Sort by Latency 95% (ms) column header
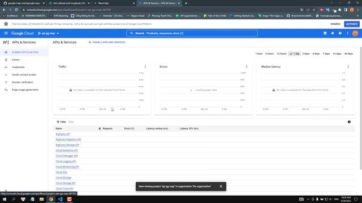 click(189, 129)
